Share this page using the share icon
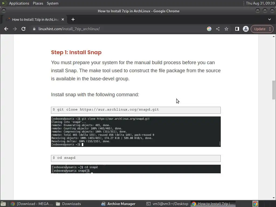The width and height of the screenshot is (276, 207). click(x=218, y=29)
